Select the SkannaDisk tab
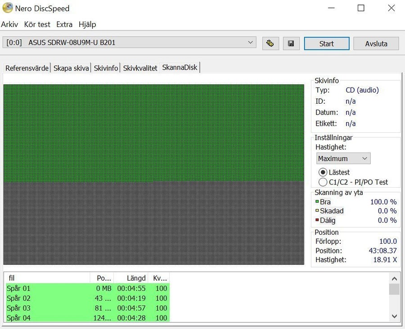The width and height of the screenshot is (405, 329). point(180,67)
